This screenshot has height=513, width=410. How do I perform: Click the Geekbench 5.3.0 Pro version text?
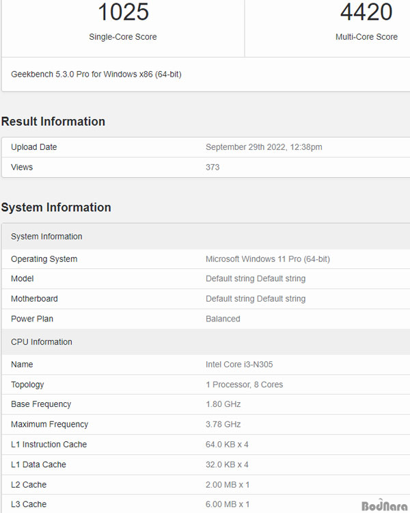pos(96,75)
